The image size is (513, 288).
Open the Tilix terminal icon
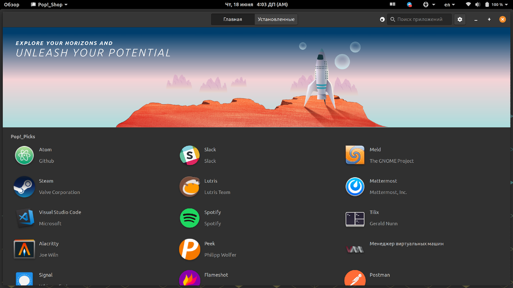tap(355, 219)
